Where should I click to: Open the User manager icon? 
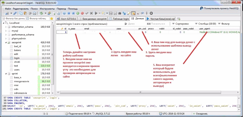(x=49, y=13)
